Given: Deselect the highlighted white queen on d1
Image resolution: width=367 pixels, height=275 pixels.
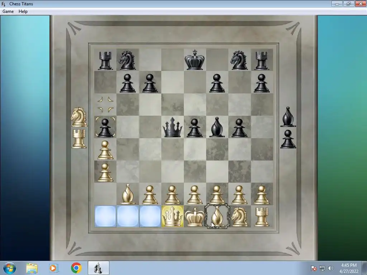Looking at the screenshot, I should tap(172, 216).
